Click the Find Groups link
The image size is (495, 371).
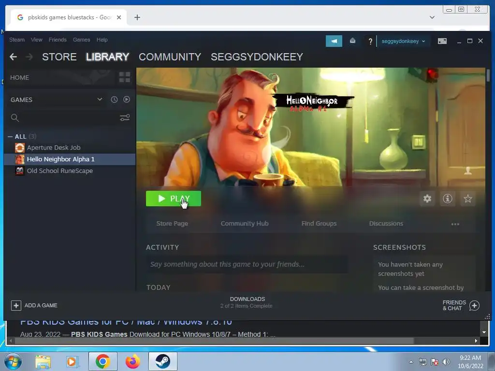click(319, 223)
